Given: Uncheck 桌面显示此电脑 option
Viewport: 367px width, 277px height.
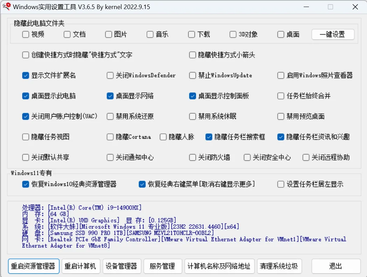Looking at the screenshot, I should click(25, 96).
